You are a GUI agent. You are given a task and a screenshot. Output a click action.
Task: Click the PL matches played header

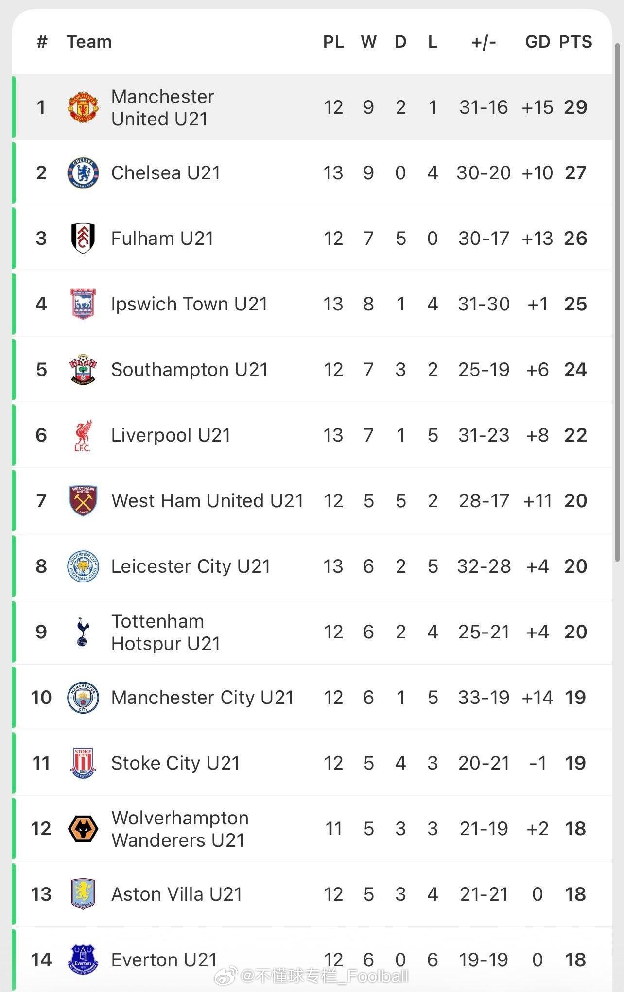click(333, 42)
